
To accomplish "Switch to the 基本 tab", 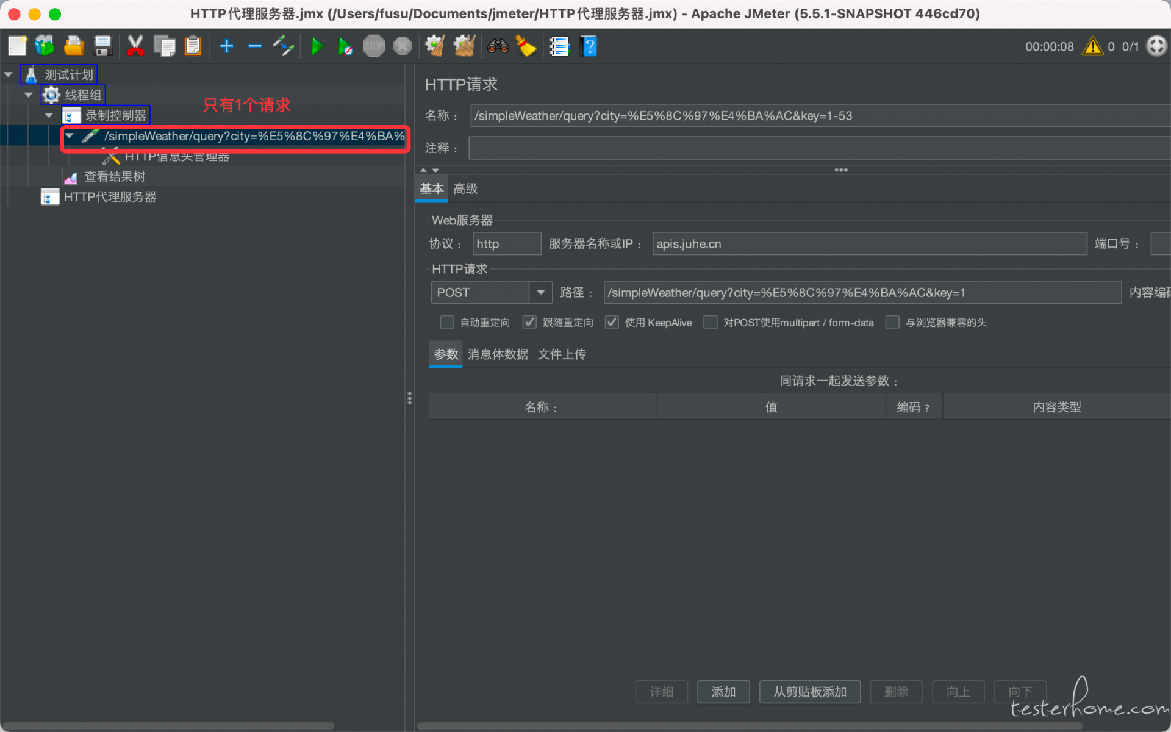I will point(432,188).
